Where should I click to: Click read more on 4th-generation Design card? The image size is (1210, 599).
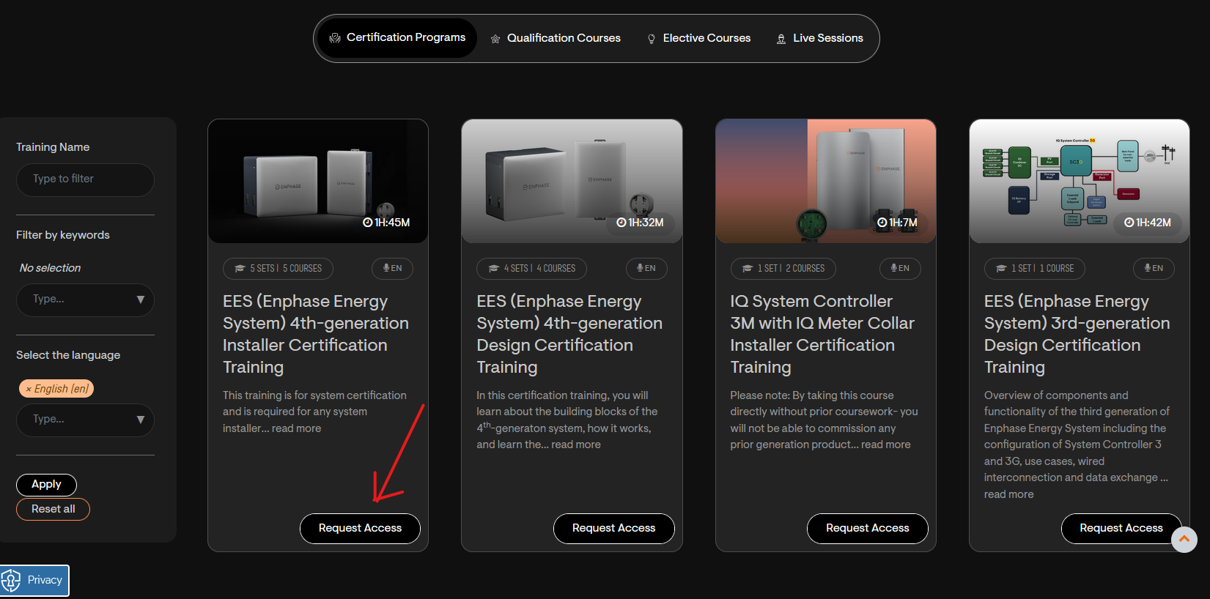(576, 444)
